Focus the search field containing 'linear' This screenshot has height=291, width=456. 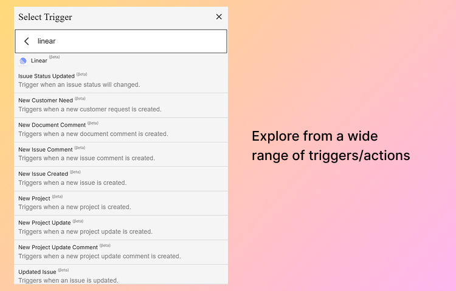coord(121,41)
